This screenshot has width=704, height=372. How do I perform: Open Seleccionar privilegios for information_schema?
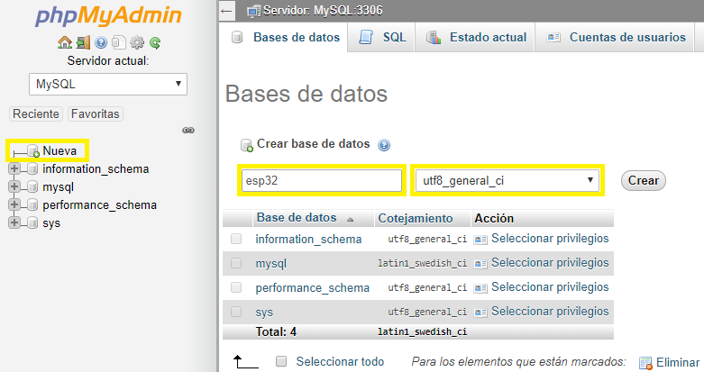click(x=550, y=239)
